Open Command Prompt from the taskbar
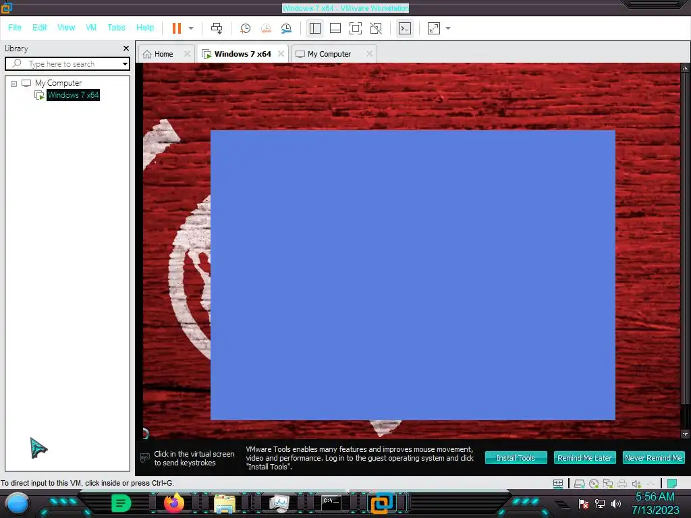Screen dimensions: 691x518 tap(331, 503)
